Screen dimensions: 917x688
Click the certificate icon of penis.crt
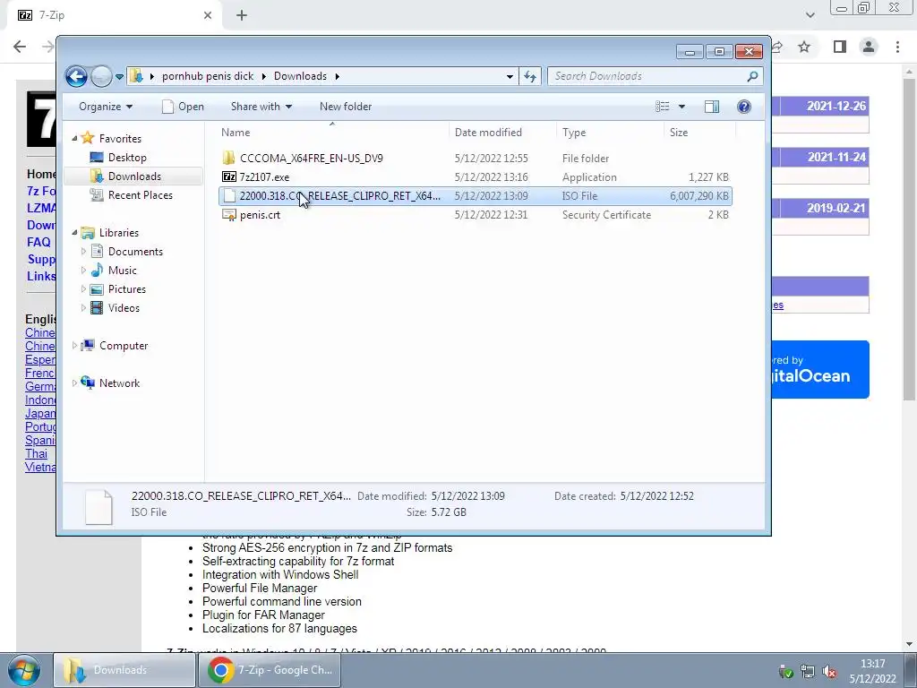click(x=229, y=215)
